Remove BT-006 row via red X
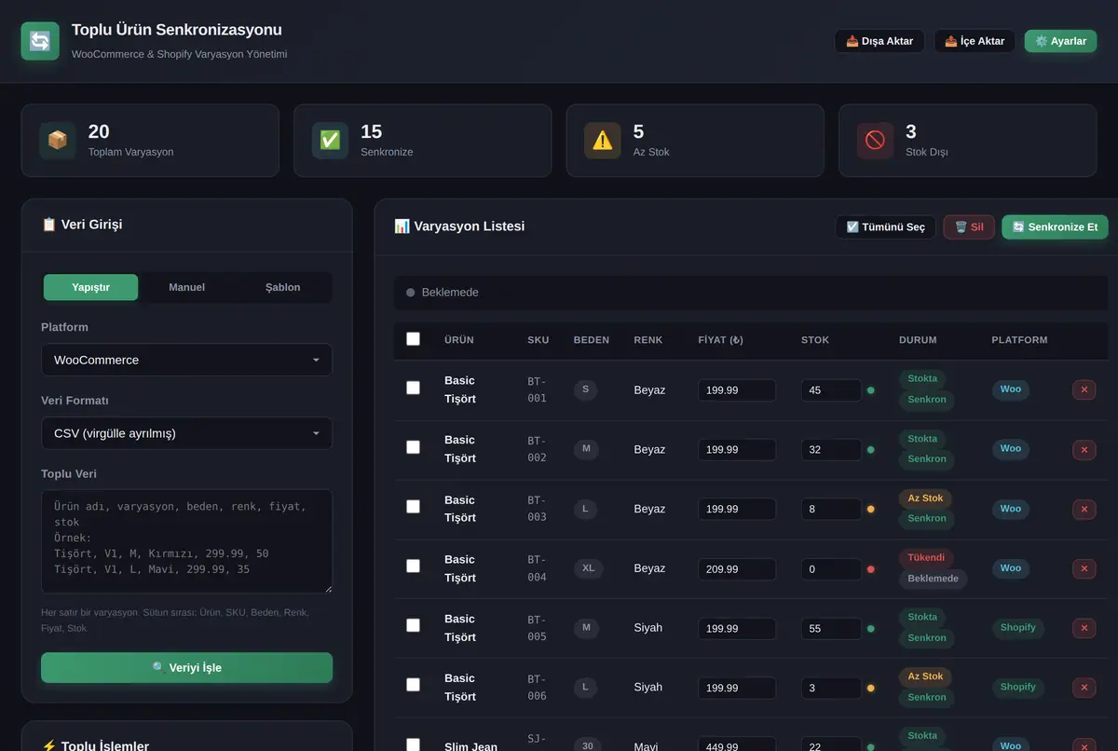The width and height of the screenshot is (1118, 751). click(1084, 688)
